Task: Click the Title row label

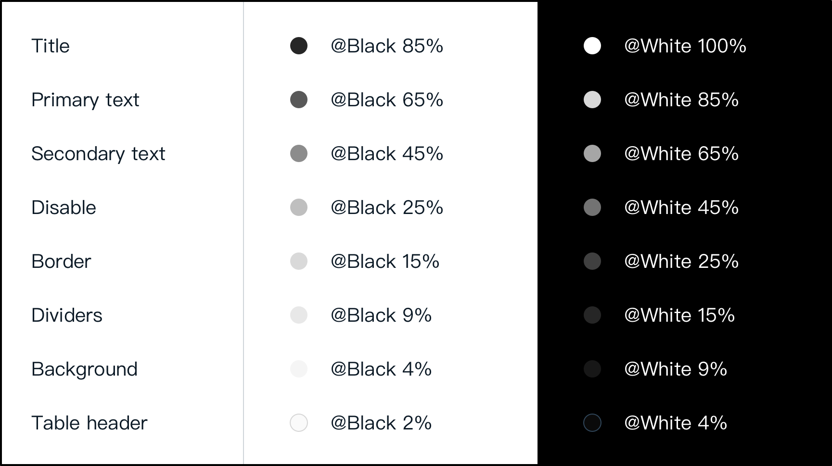Action: pyautogui.click(x=51, y=46)
